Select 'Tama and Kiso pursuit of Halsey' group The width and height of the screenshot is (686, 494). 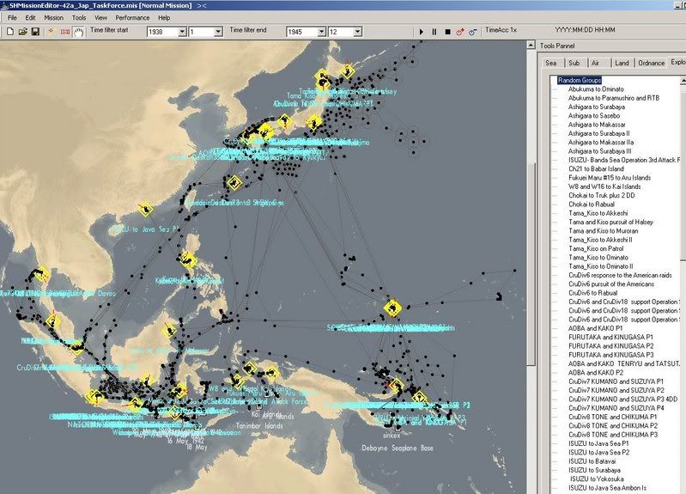point(610,222)
